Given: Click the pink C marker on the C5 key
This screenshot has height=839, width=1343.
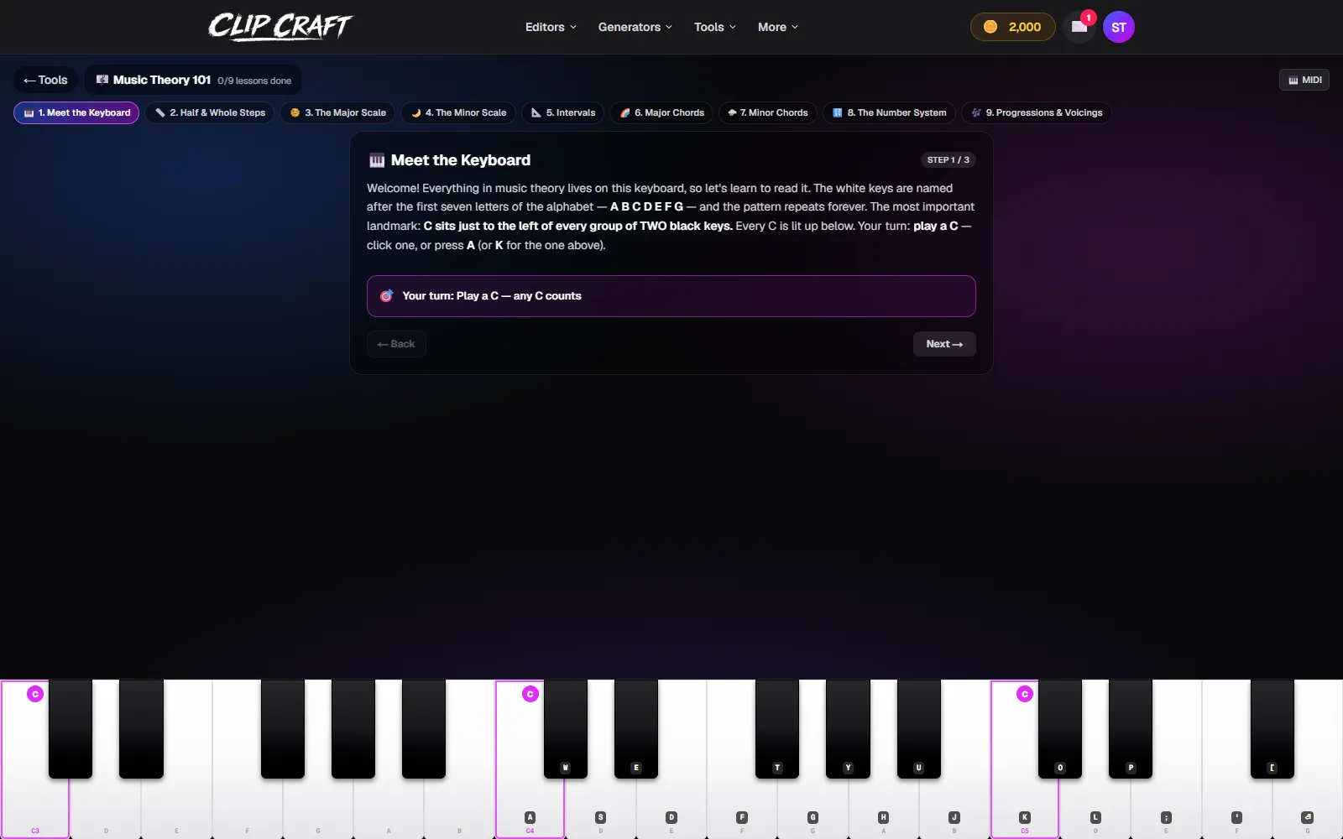Looking at the screenshot, I should (x=1025, y=694).
